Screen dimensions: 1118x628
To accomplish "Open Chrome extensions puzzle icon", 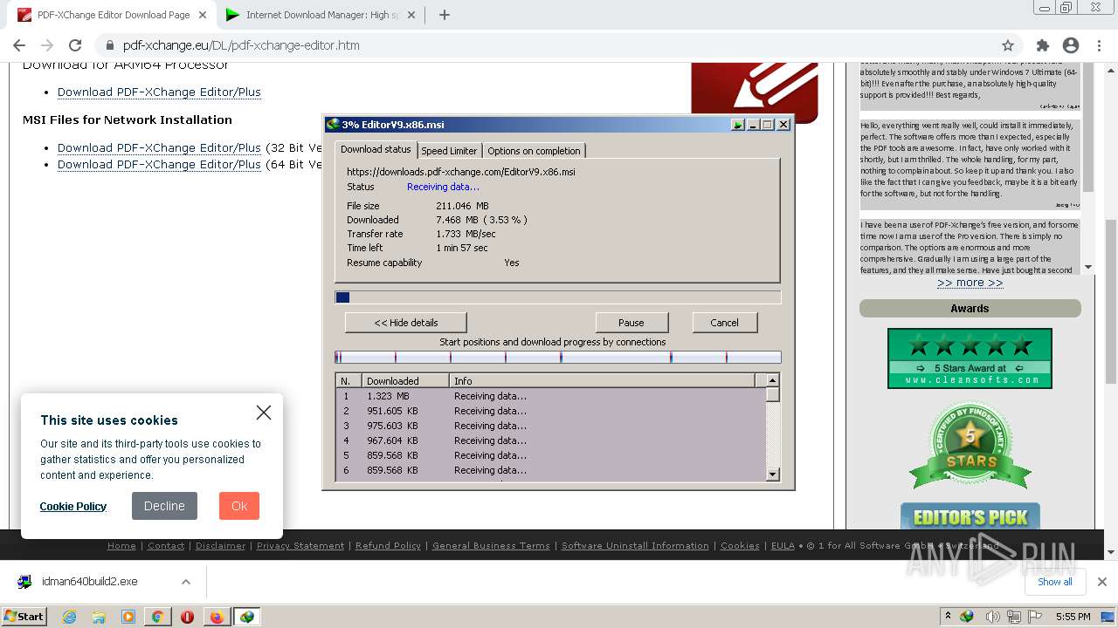I will [x=1042, y=45].
